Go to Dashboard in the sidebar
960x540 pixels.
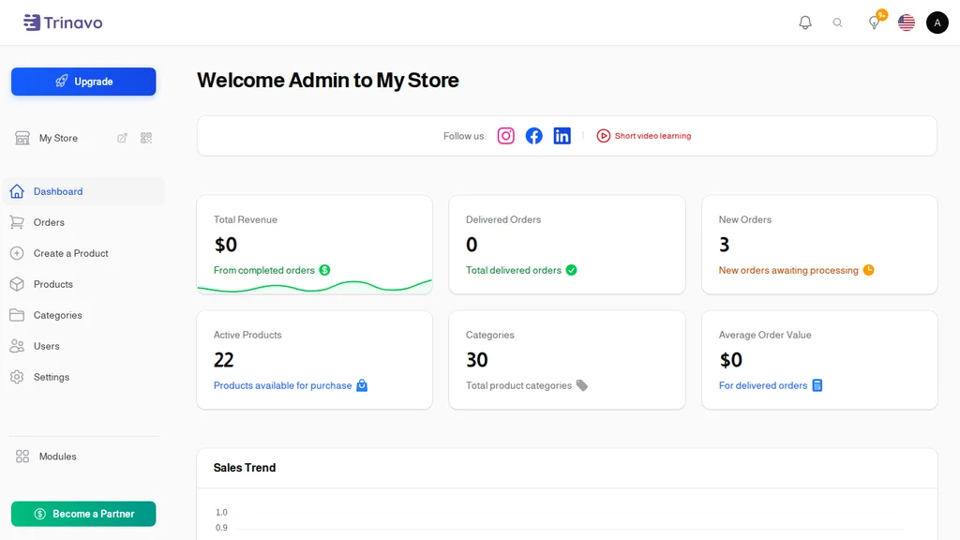pyautogui.click(x=83, y=191)
